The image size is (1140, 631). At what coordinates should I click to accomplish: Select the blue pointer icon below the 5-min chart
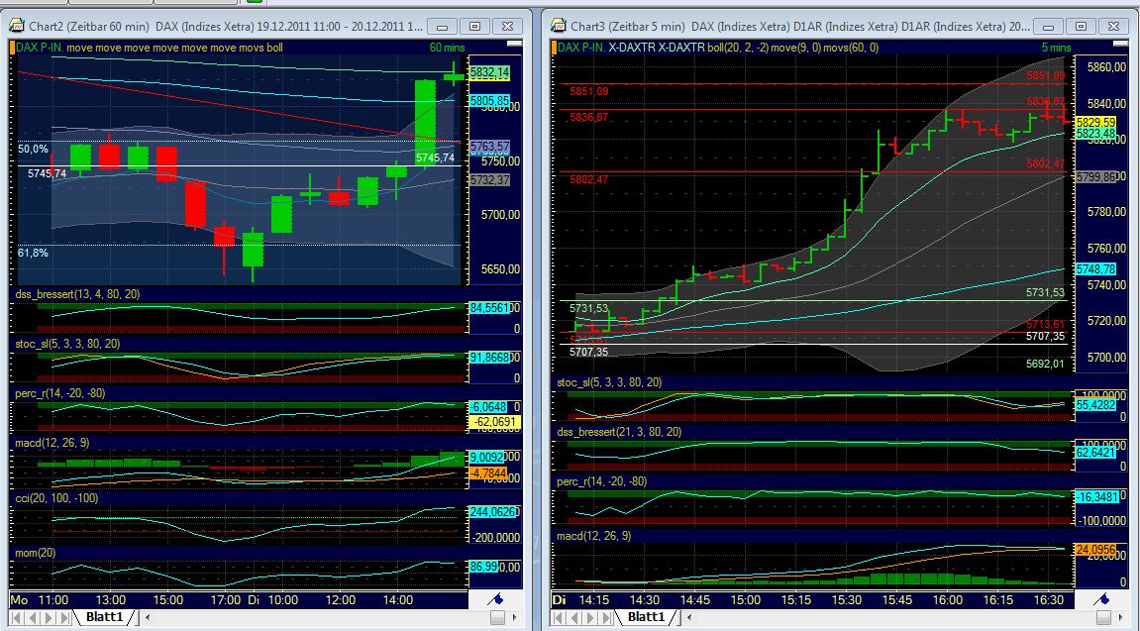[1103, 599]
